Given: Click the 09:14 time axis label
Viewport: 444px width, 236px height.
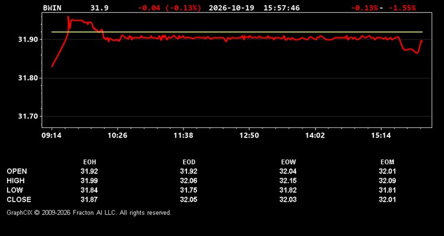Looking at the screenshot, I should pos(52,136).
